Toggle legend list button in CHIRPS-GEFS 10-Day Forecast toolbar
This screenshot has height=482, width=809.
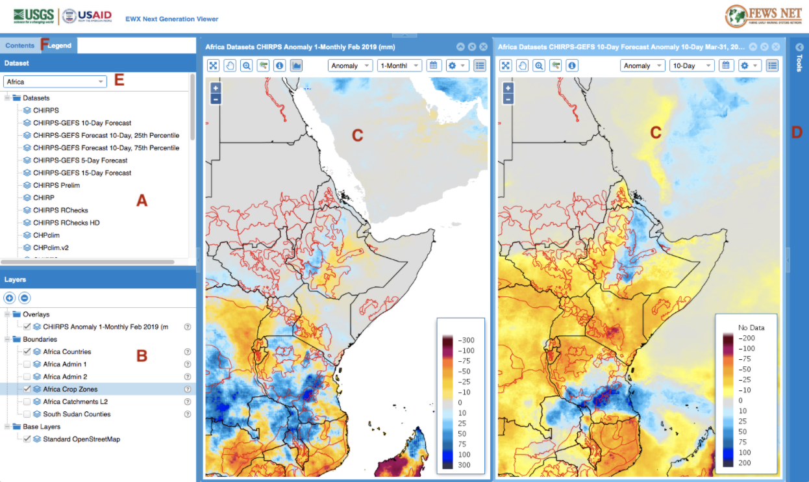coord(772,66)
